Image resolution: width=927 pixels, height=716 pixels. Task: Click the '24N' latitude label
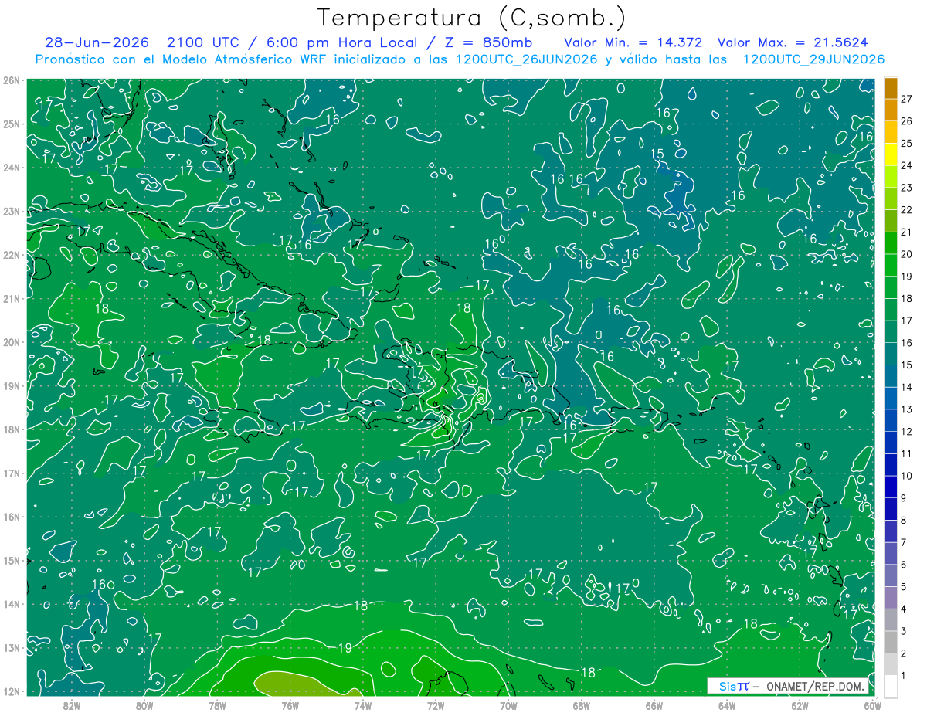coord(12,168)
